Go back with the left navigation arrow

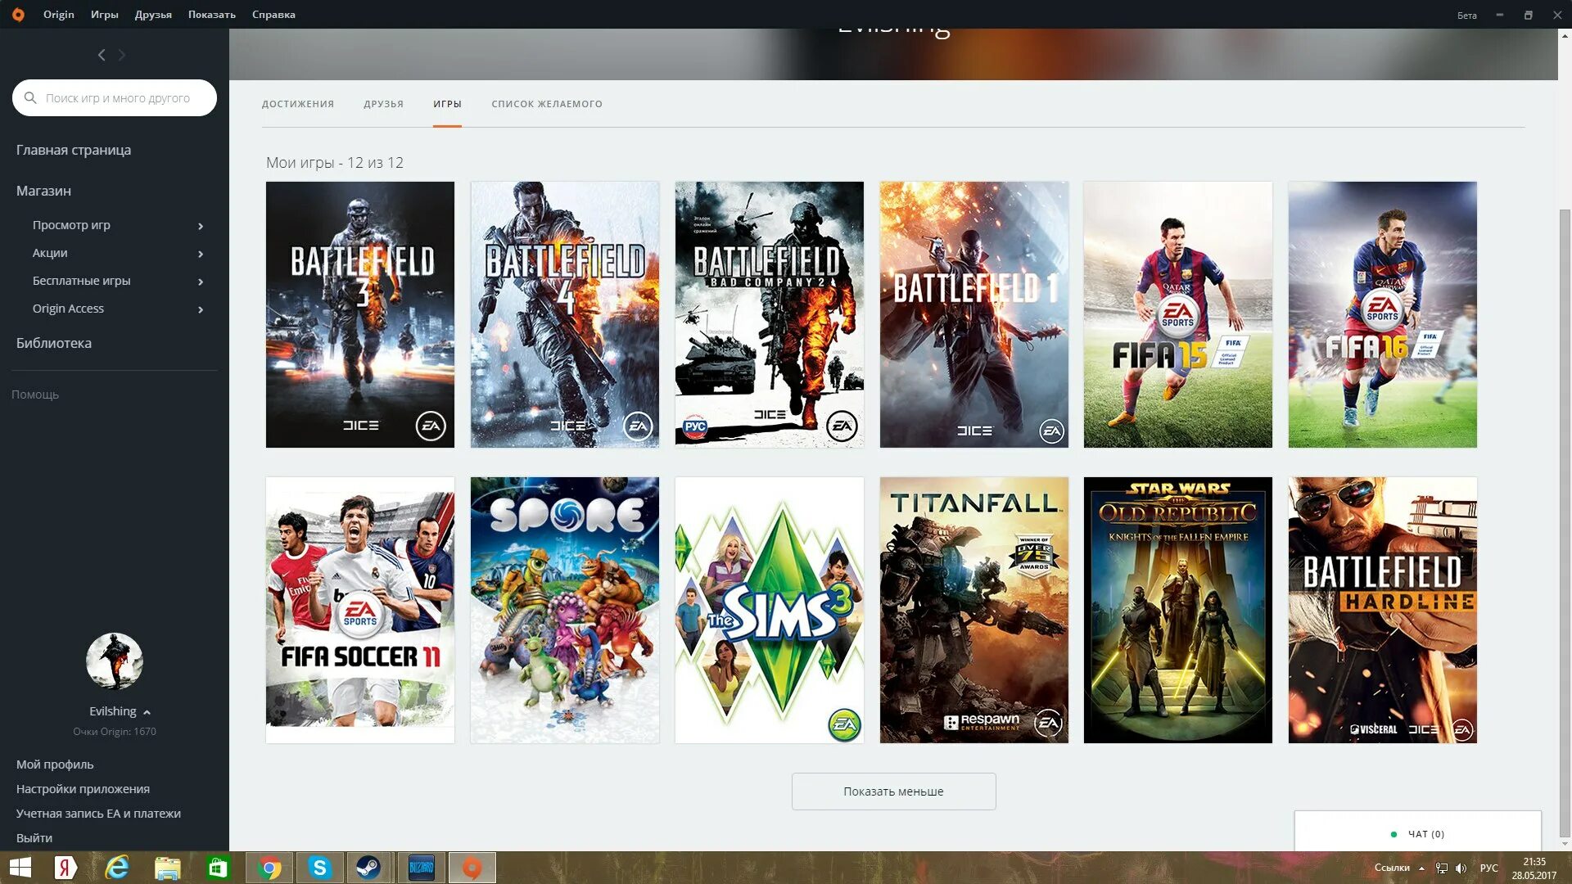[102, 55]
